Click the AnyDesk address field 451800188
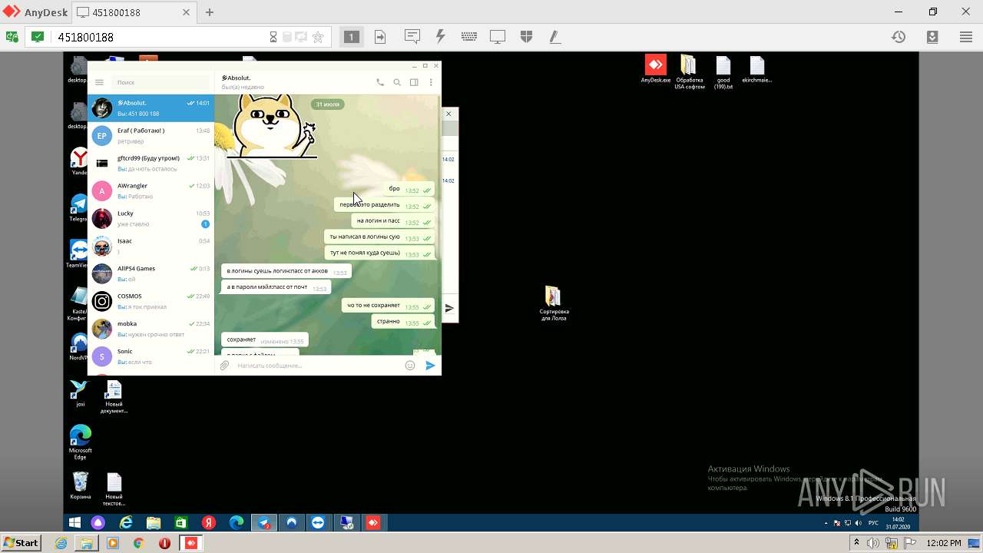The height and width of the screenshot is (553, 983). pos(161,37)
